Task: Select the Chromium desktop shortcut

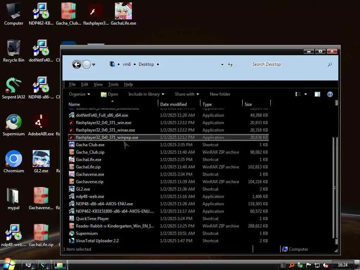Action: [14, 162]
